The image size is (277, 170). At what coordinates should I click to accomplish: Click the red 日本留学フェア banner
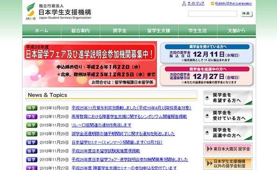click(90, 64)
